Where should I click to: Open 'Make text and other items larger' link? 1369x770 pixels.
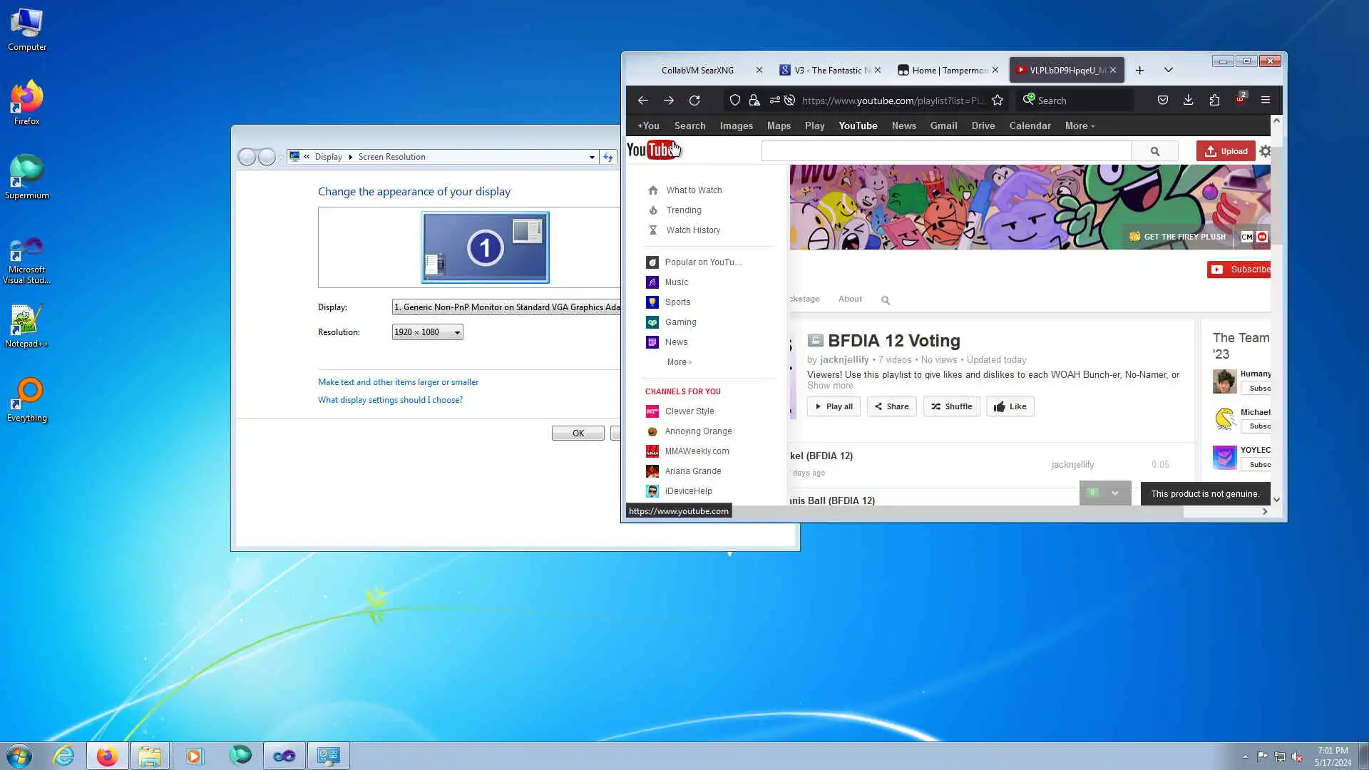[x=398, y=382]
